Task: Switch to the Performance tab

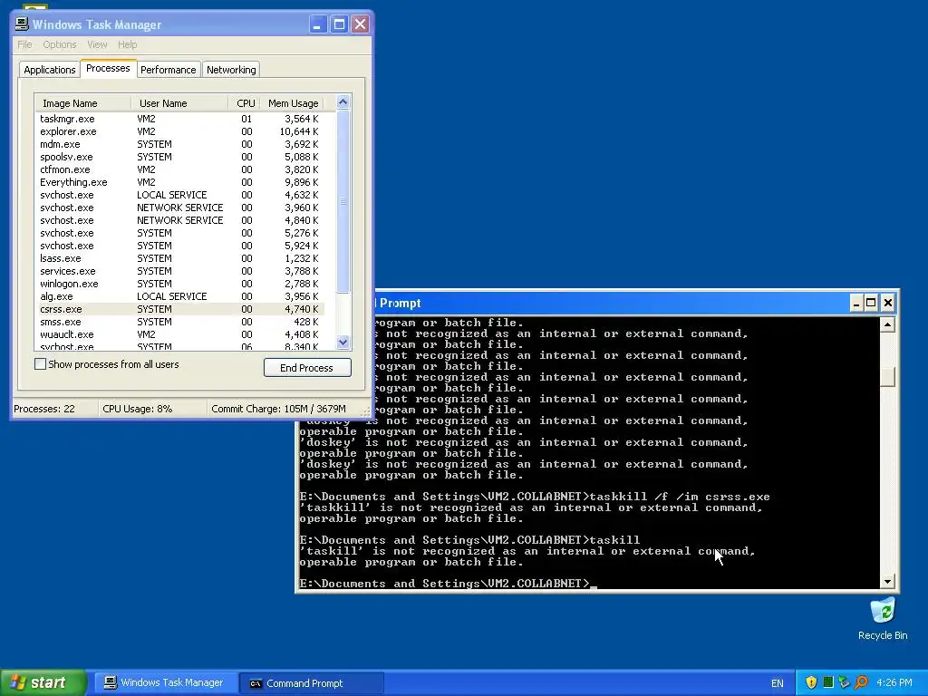Action: point(168,70)
